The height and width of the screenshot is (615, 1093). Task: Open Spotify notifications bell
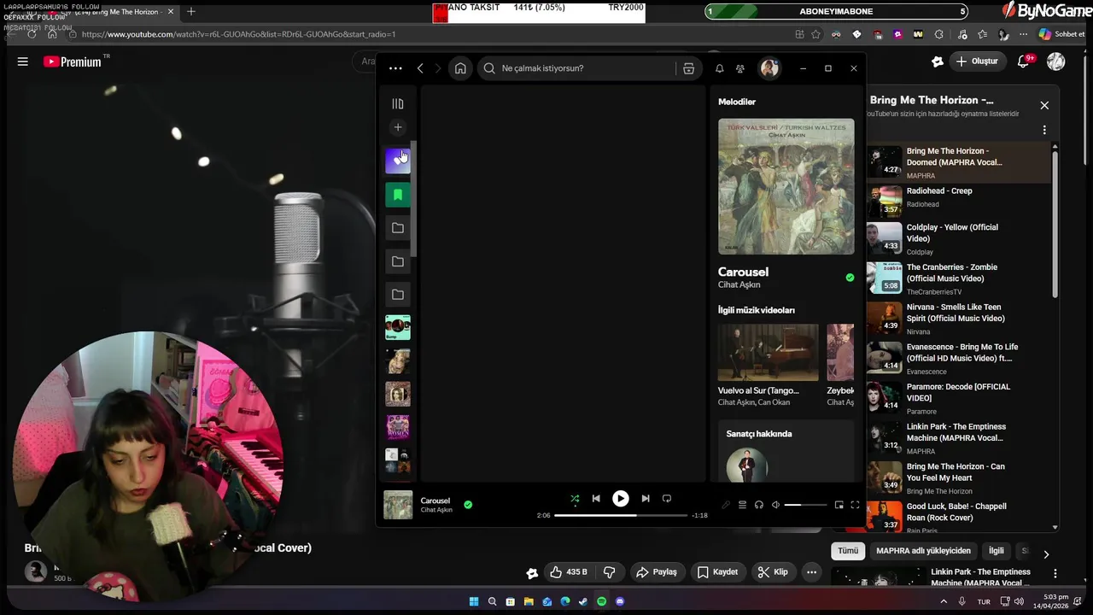(719, 68)
